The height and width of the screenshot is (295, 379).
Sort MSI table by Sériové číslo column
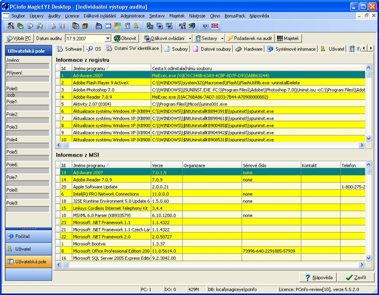271,166
